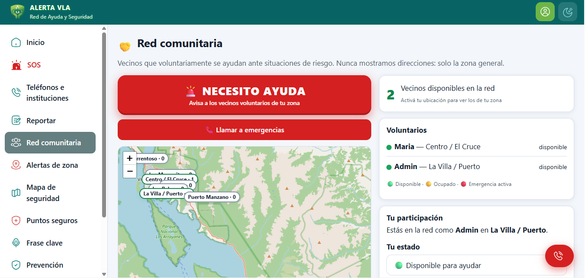Zoom in on the map
Image resolution: width=585 pixels, height=278 pixels.
click(x=129, y=158)
